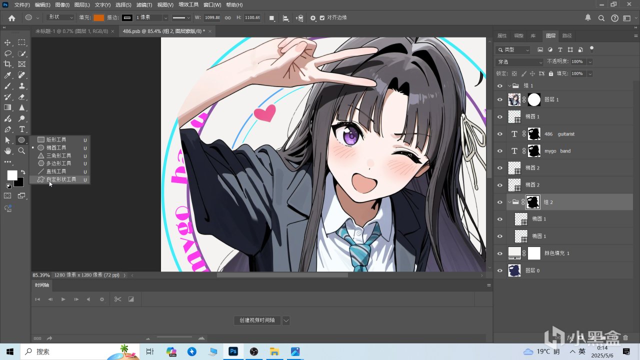This screenshot has height=360, width=640.
Task: Select the Brush tool
Action: click(x=7, y=86)
